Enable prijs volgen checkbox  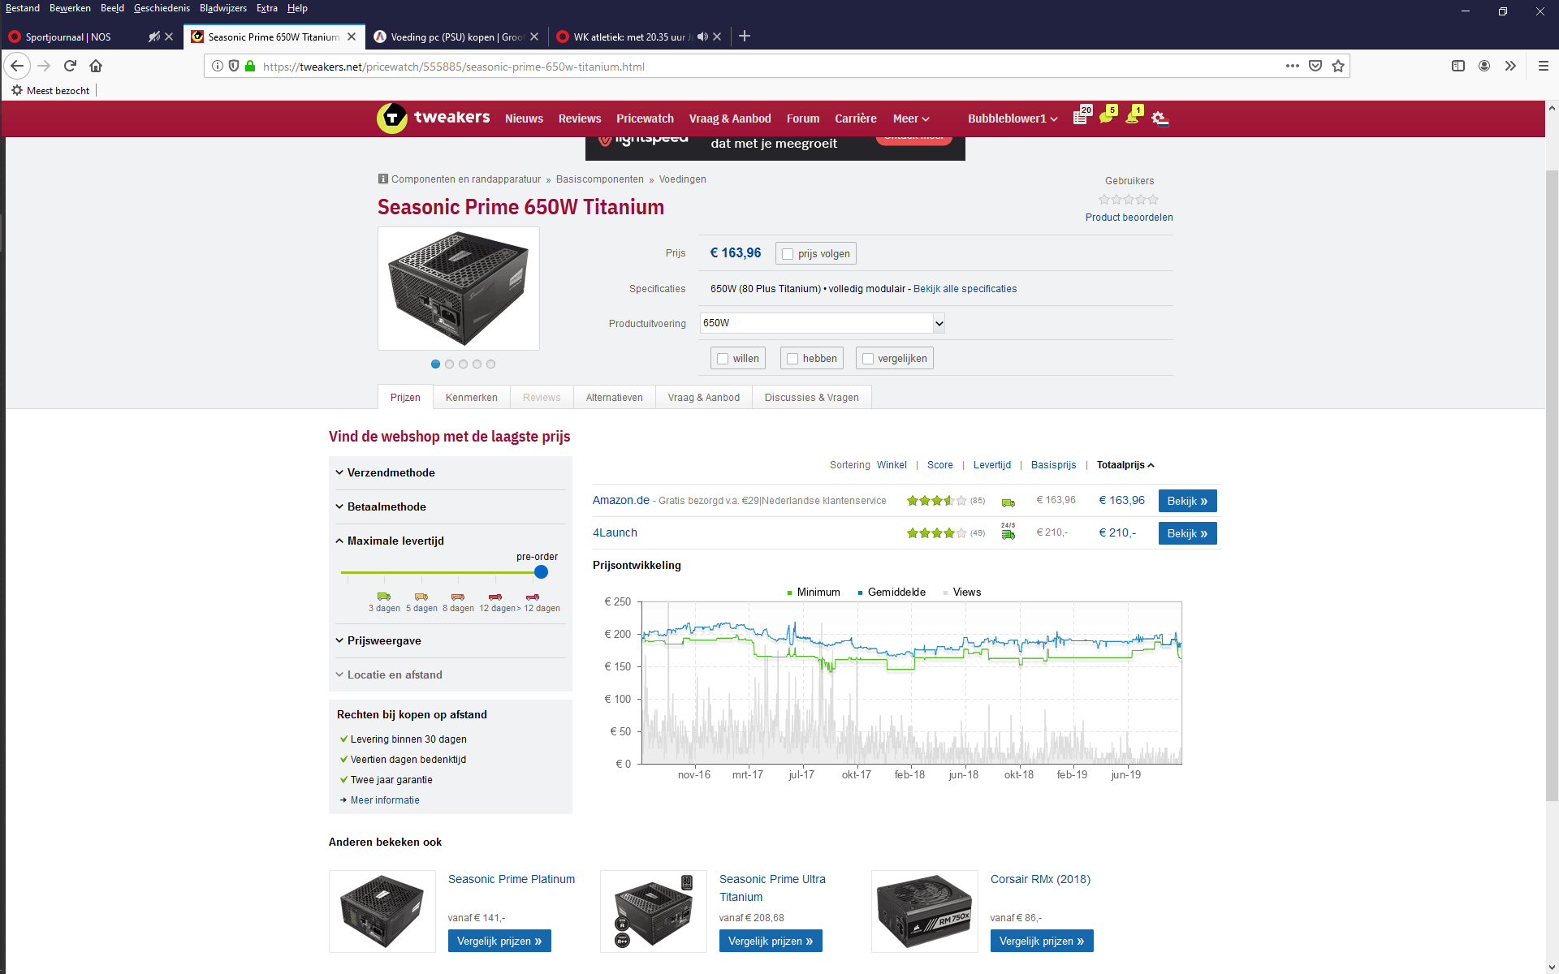[x=787, y=254]
